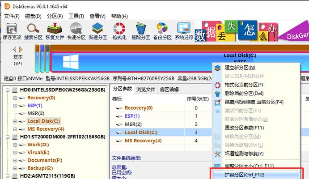
Task: Expand the ESP(1) tree node
Action: [x=15, y=106]
